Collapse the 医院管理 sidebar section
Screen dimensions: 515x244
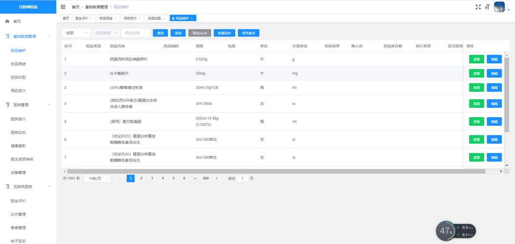pos(49,104)
